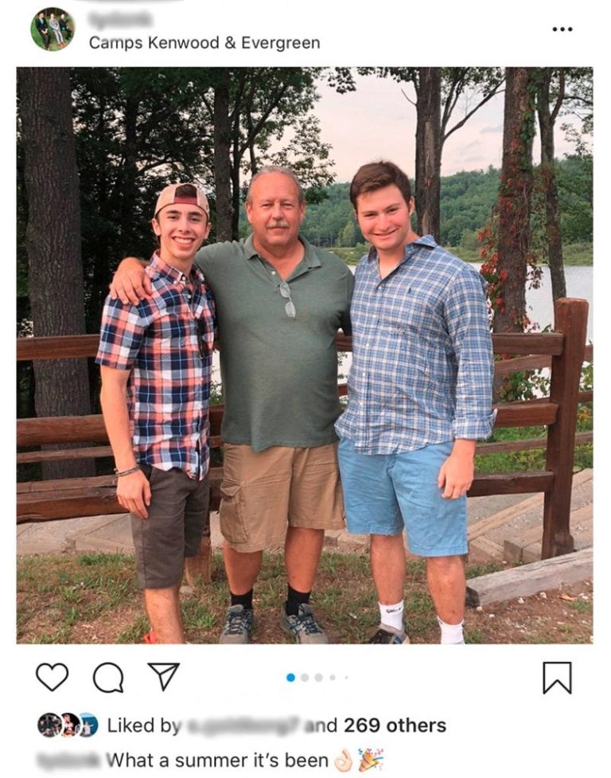611x778 pixels.
Task: Click the first liker avatar beside "Liked by"
Action: click(49, 725)
